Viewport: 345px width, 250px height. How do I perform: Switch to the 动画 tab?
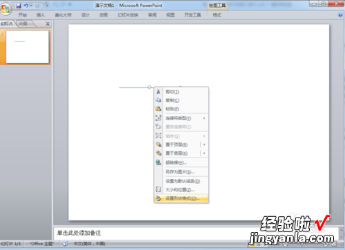[x=103, y=15]
